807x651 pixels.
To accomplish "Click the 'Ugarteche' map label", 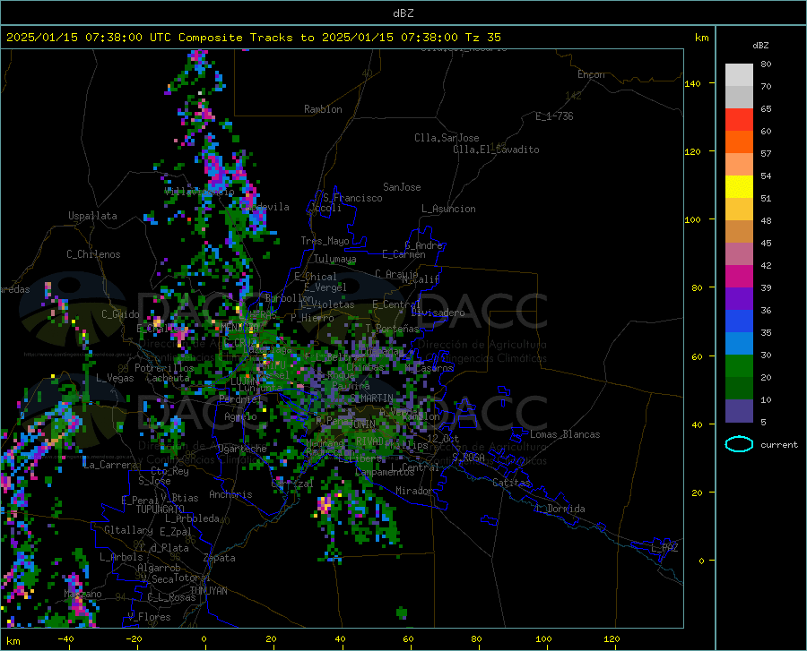I will click(x=242, y=449).
